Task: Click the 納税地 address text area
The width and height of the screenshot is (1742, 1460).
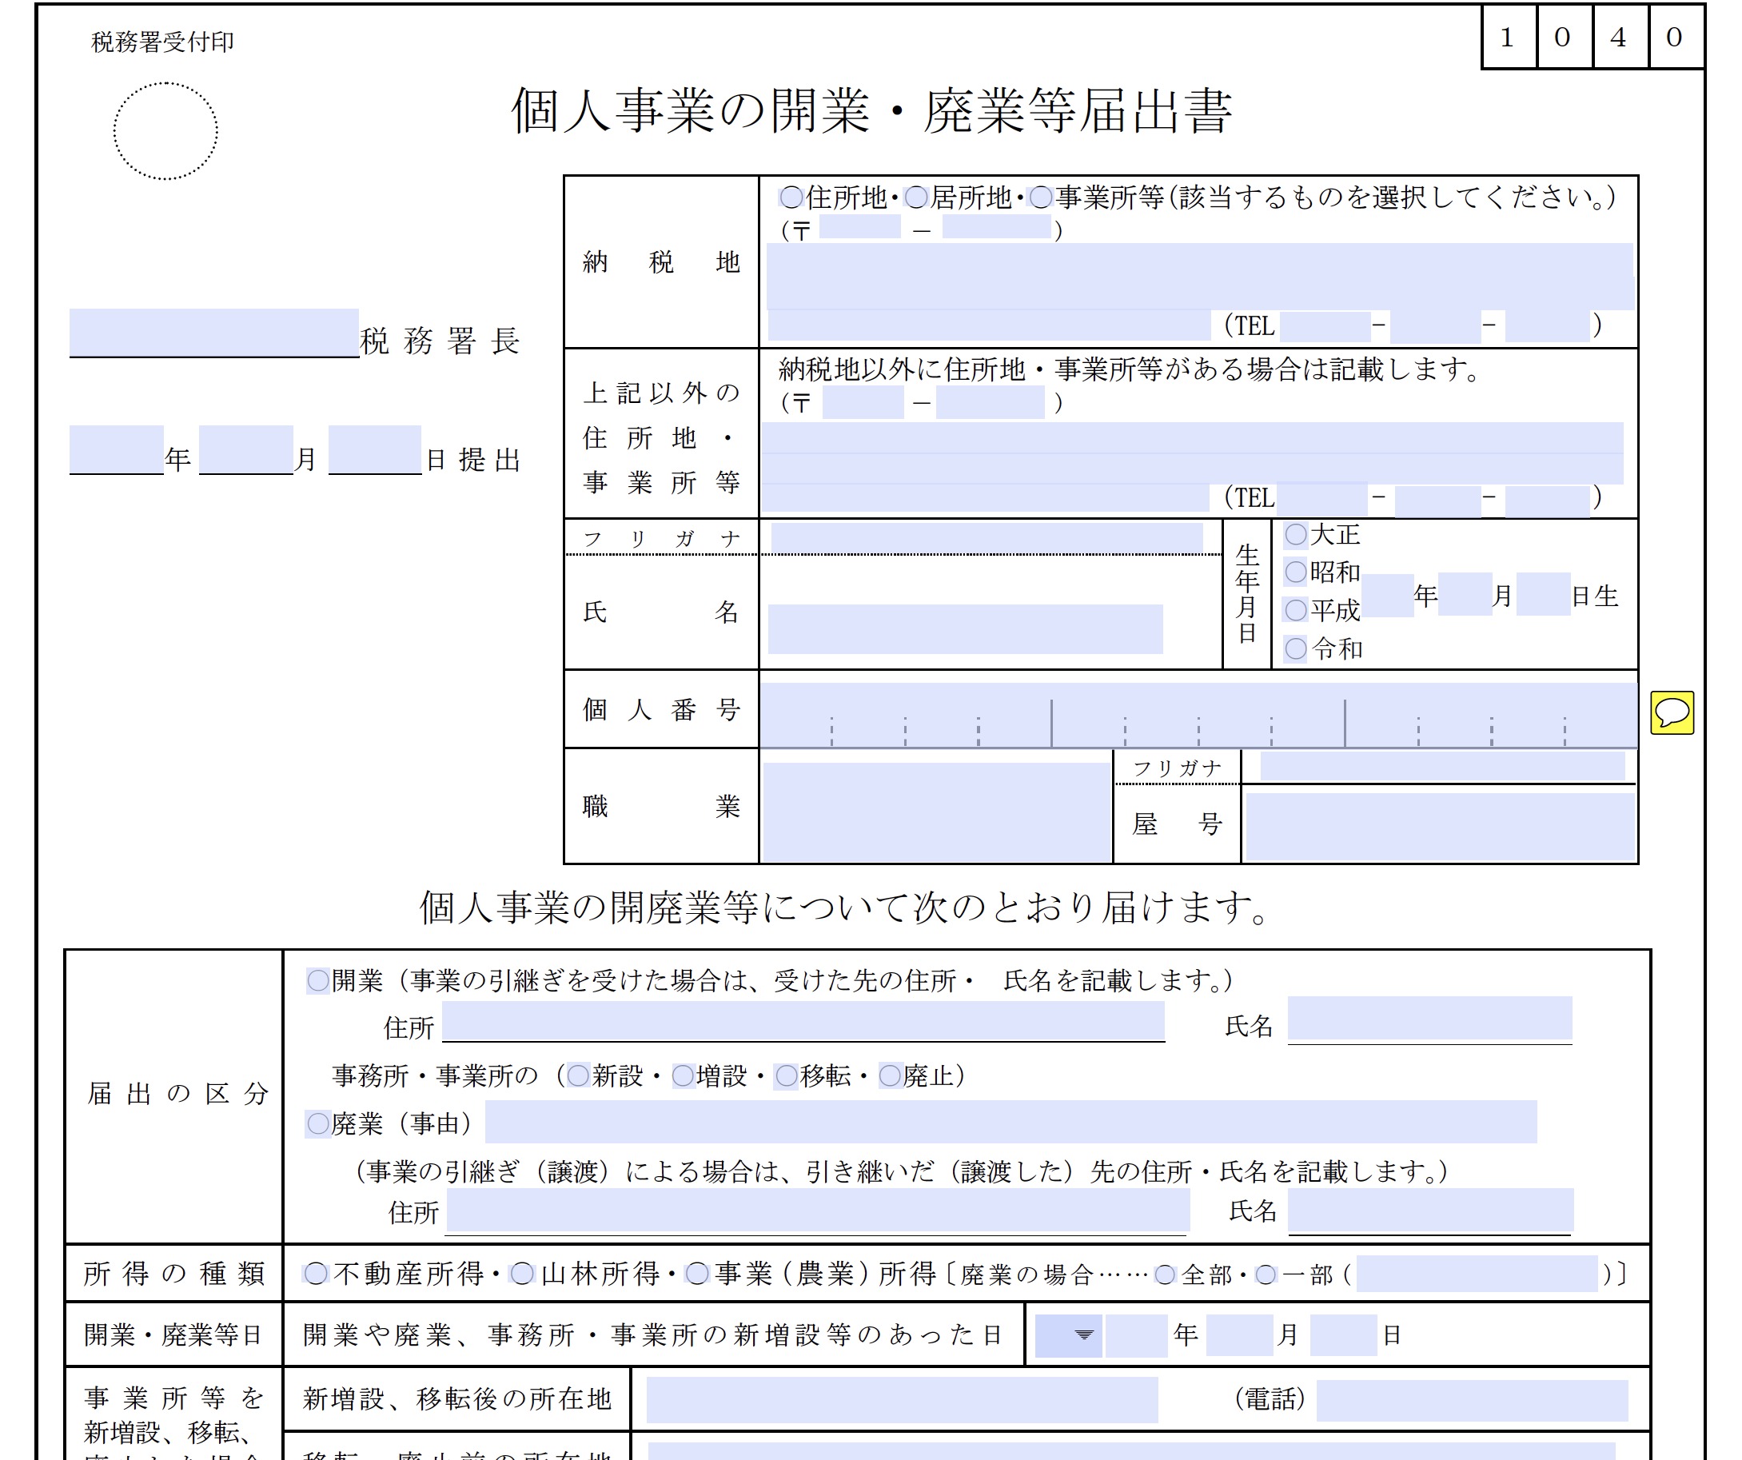Action: pos(1199,276)
